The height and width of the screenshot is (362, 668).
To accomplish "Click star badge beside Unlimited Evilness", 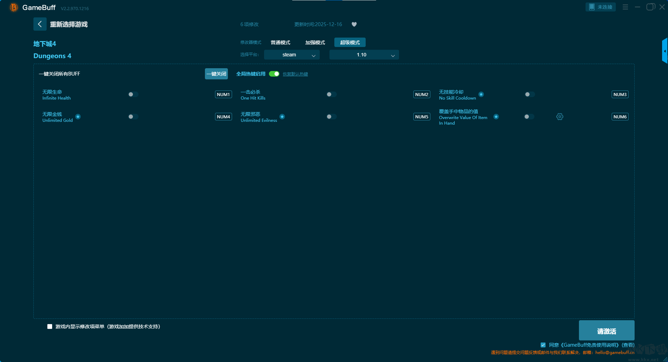I will coord(282,117).
